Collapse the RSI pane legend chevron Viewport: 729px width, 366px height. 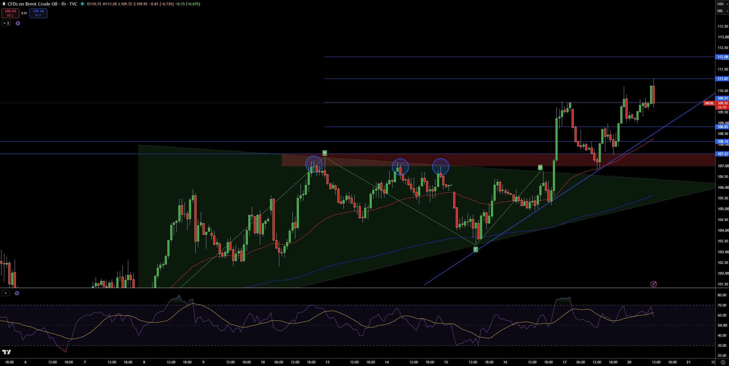tap(5, 293)
